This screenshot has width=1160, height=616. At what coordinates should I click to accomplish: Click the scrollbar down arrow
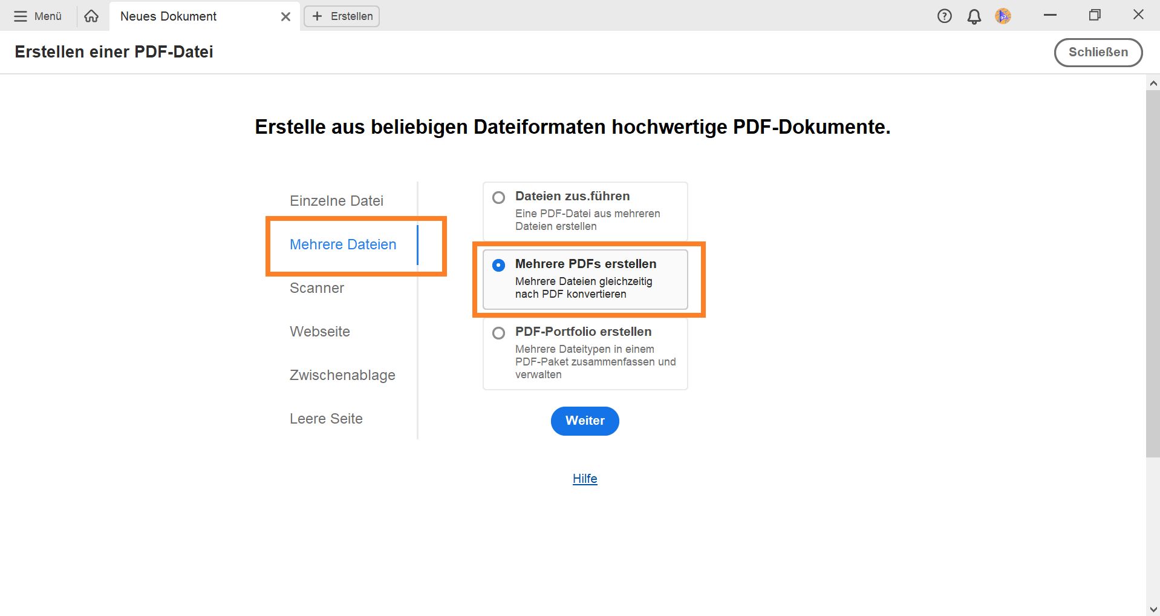pos(1152,609)
